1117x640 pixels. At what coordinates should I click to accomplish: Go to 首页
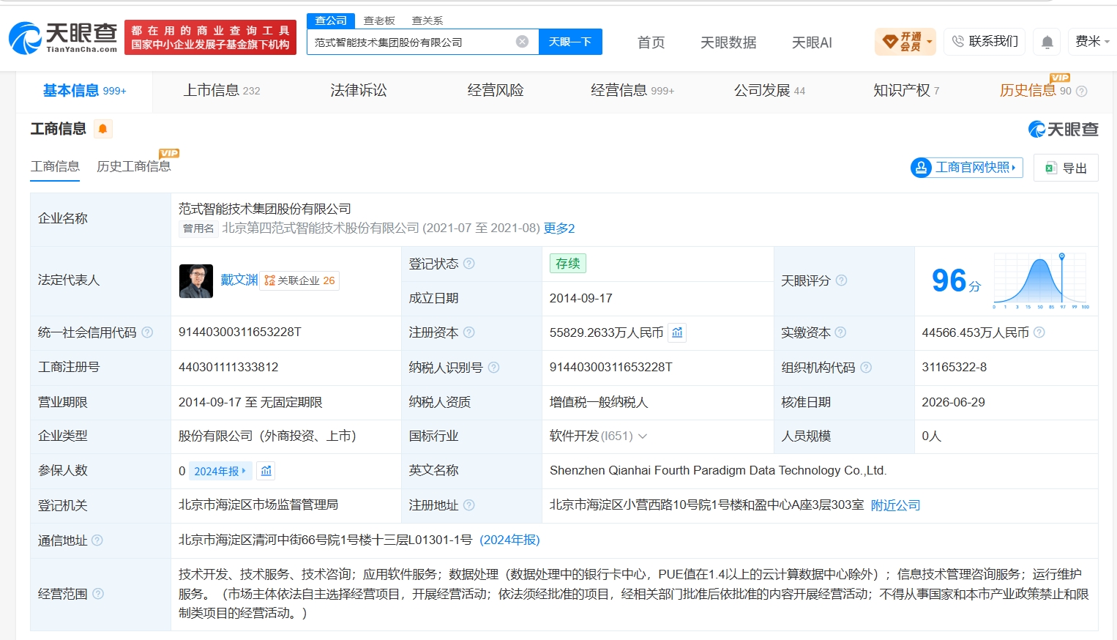point(651,42)
